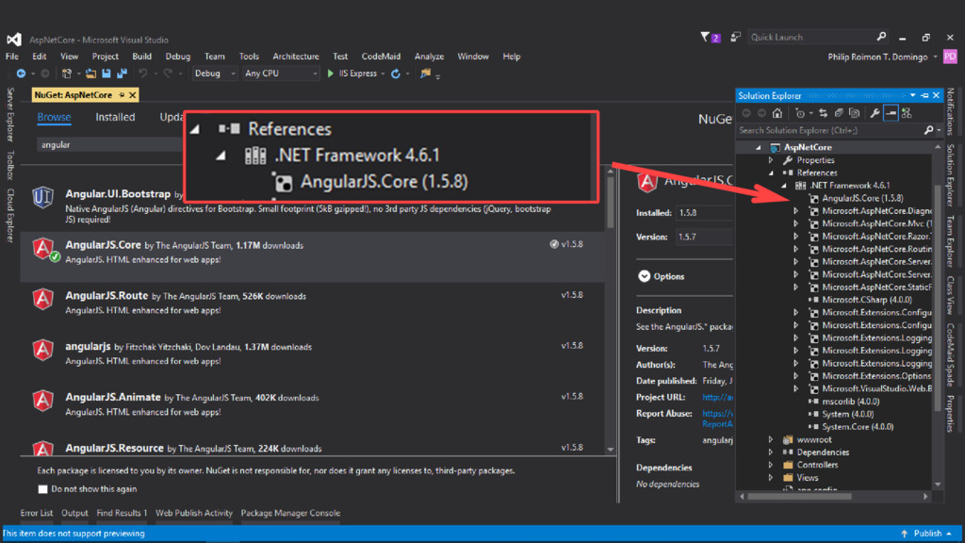Toggle Show All Files in Solution Explorer

pos(854,113)
